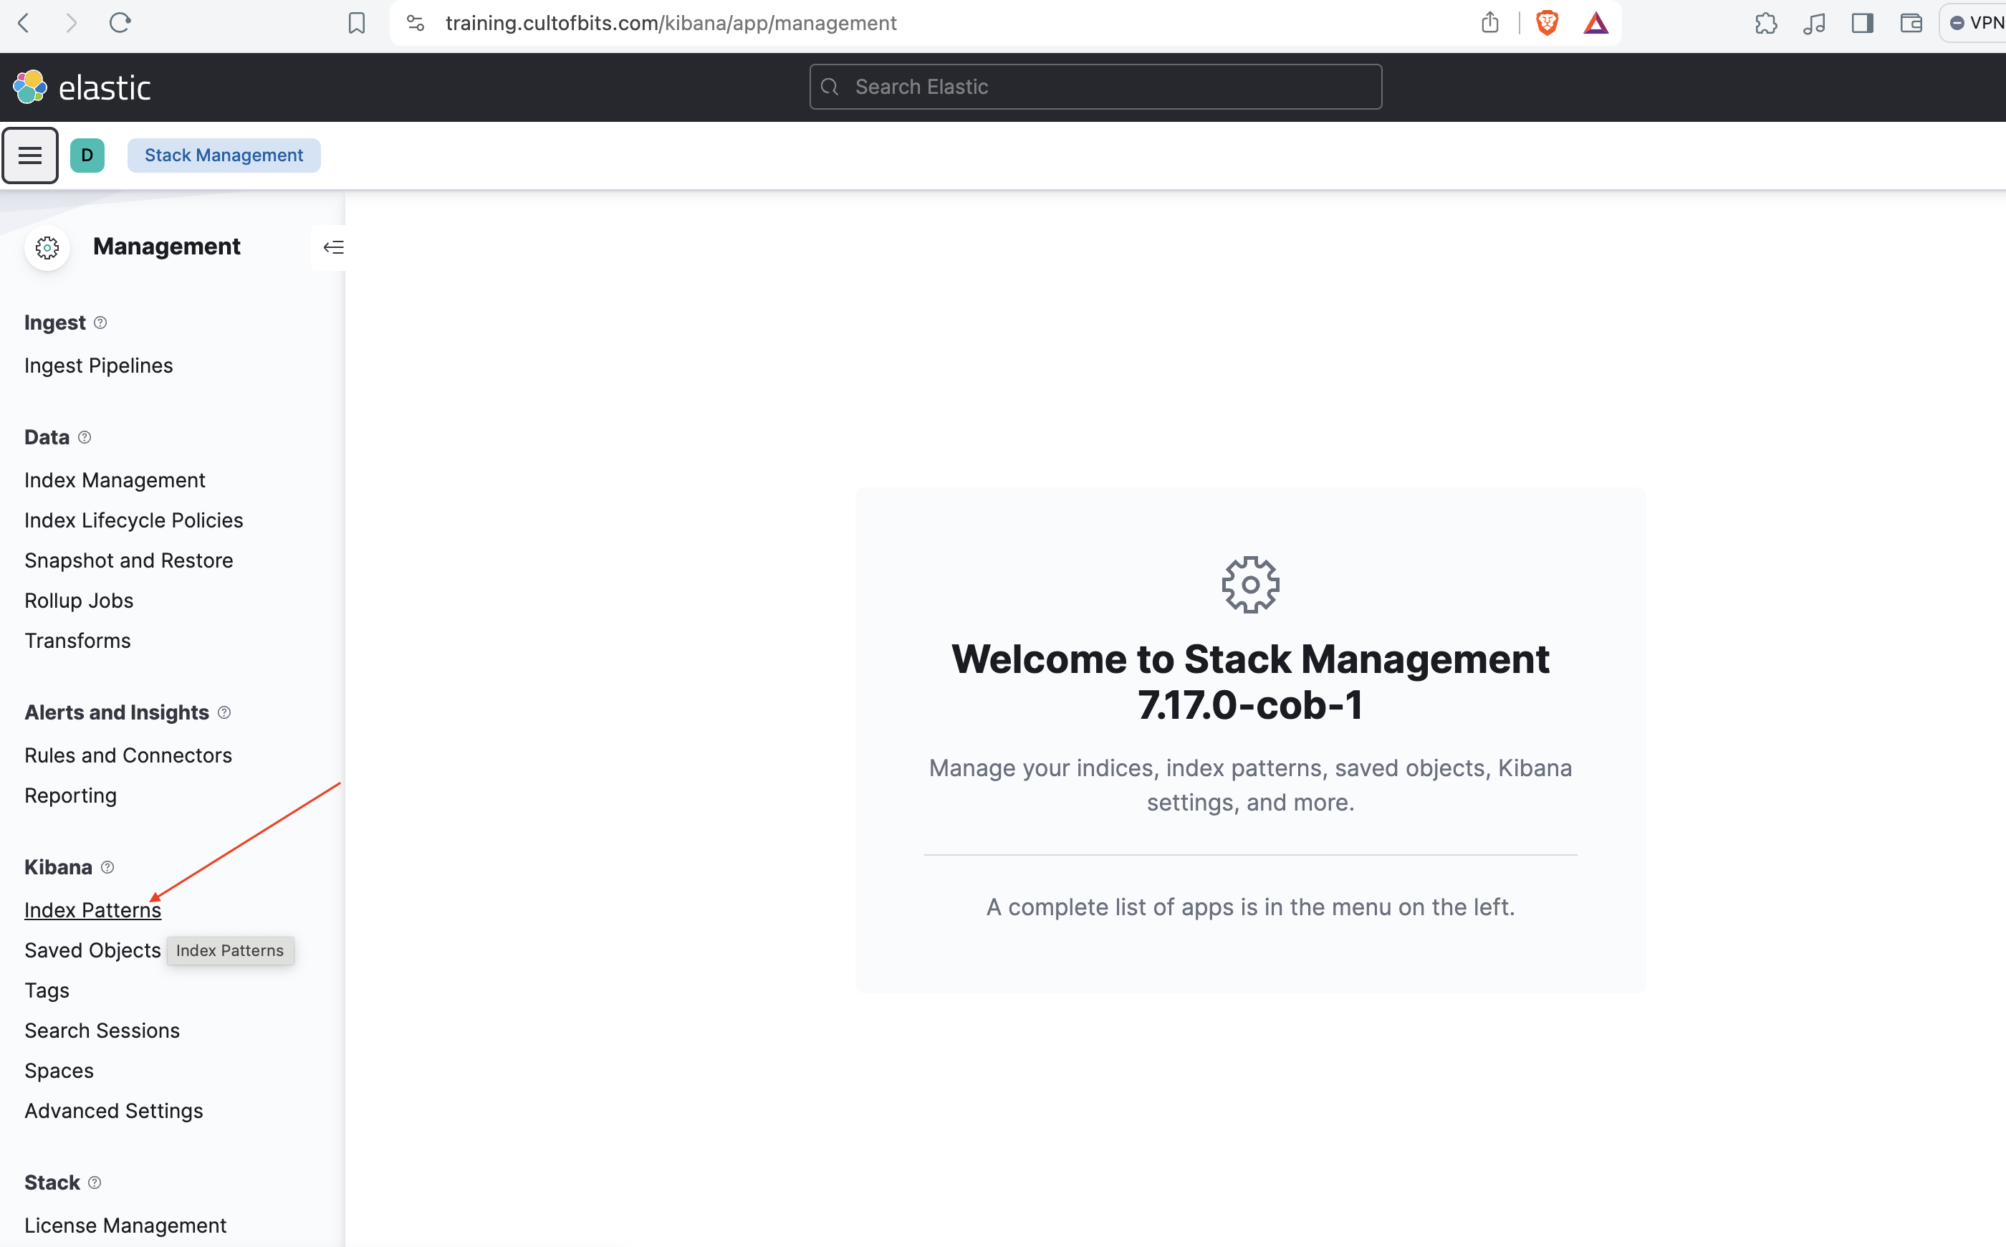This screenshot has height=1247, width=2006.
Task: Show help tooltip next to Data
Action: [x=84, y=437]
